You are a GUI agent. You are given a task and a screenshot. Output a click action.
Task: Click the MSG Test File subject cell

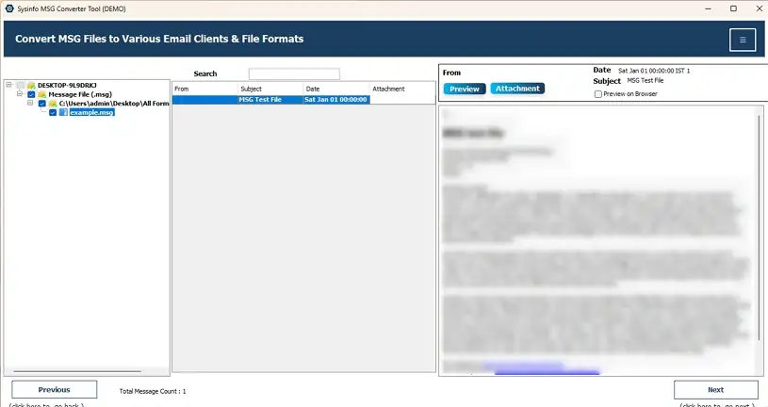pos(270,100)
